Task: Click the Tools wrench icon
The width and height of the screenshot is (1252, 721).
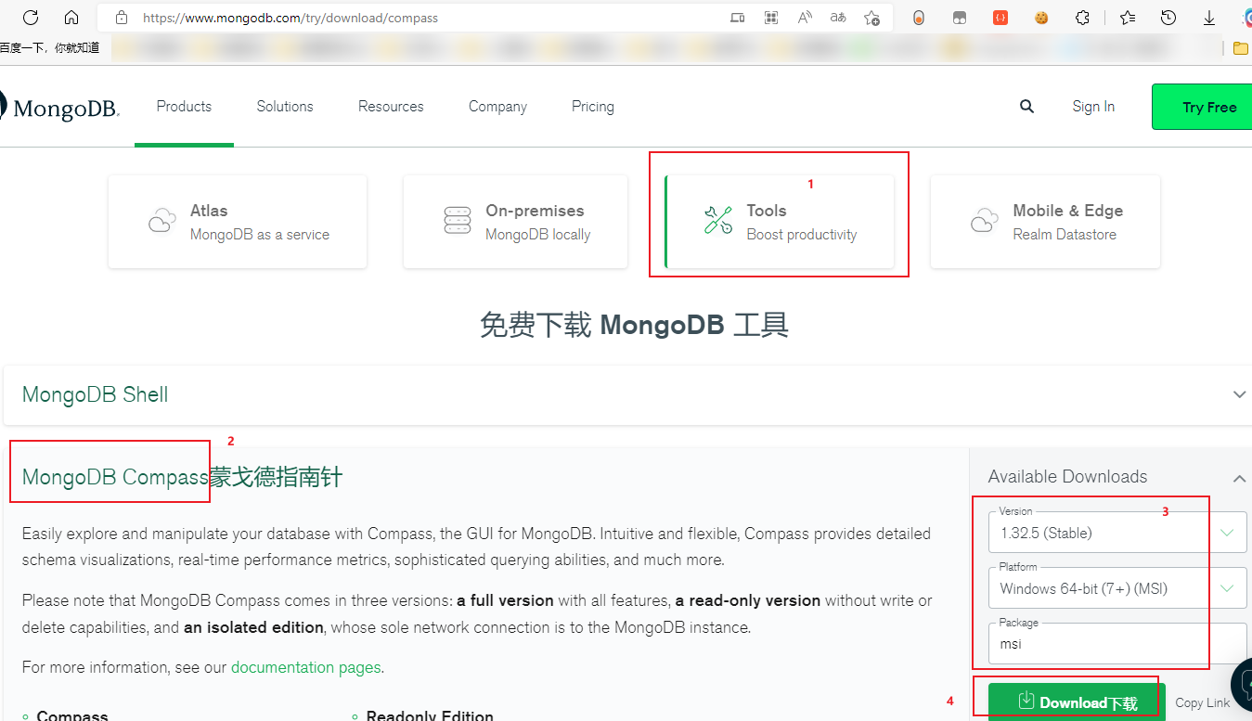Action: [718, 221]
